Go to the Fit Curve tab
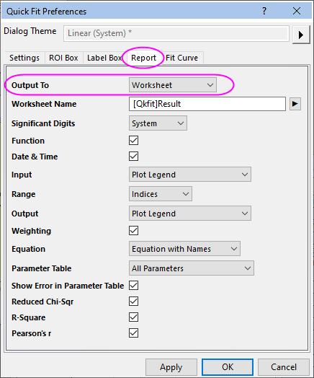This screenshot has height=378, width=314. (182, 58)
